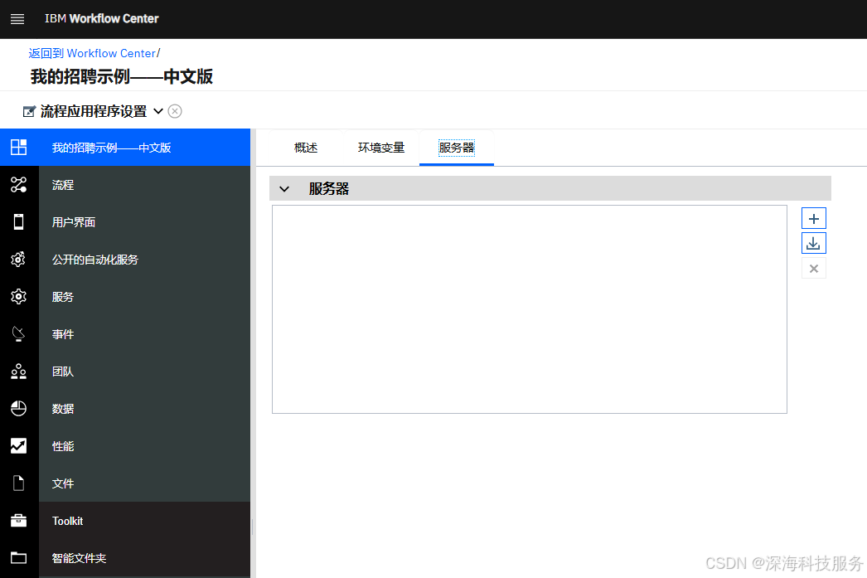
Task: Close the process application settings editor
Action: [x=175, y=111]
